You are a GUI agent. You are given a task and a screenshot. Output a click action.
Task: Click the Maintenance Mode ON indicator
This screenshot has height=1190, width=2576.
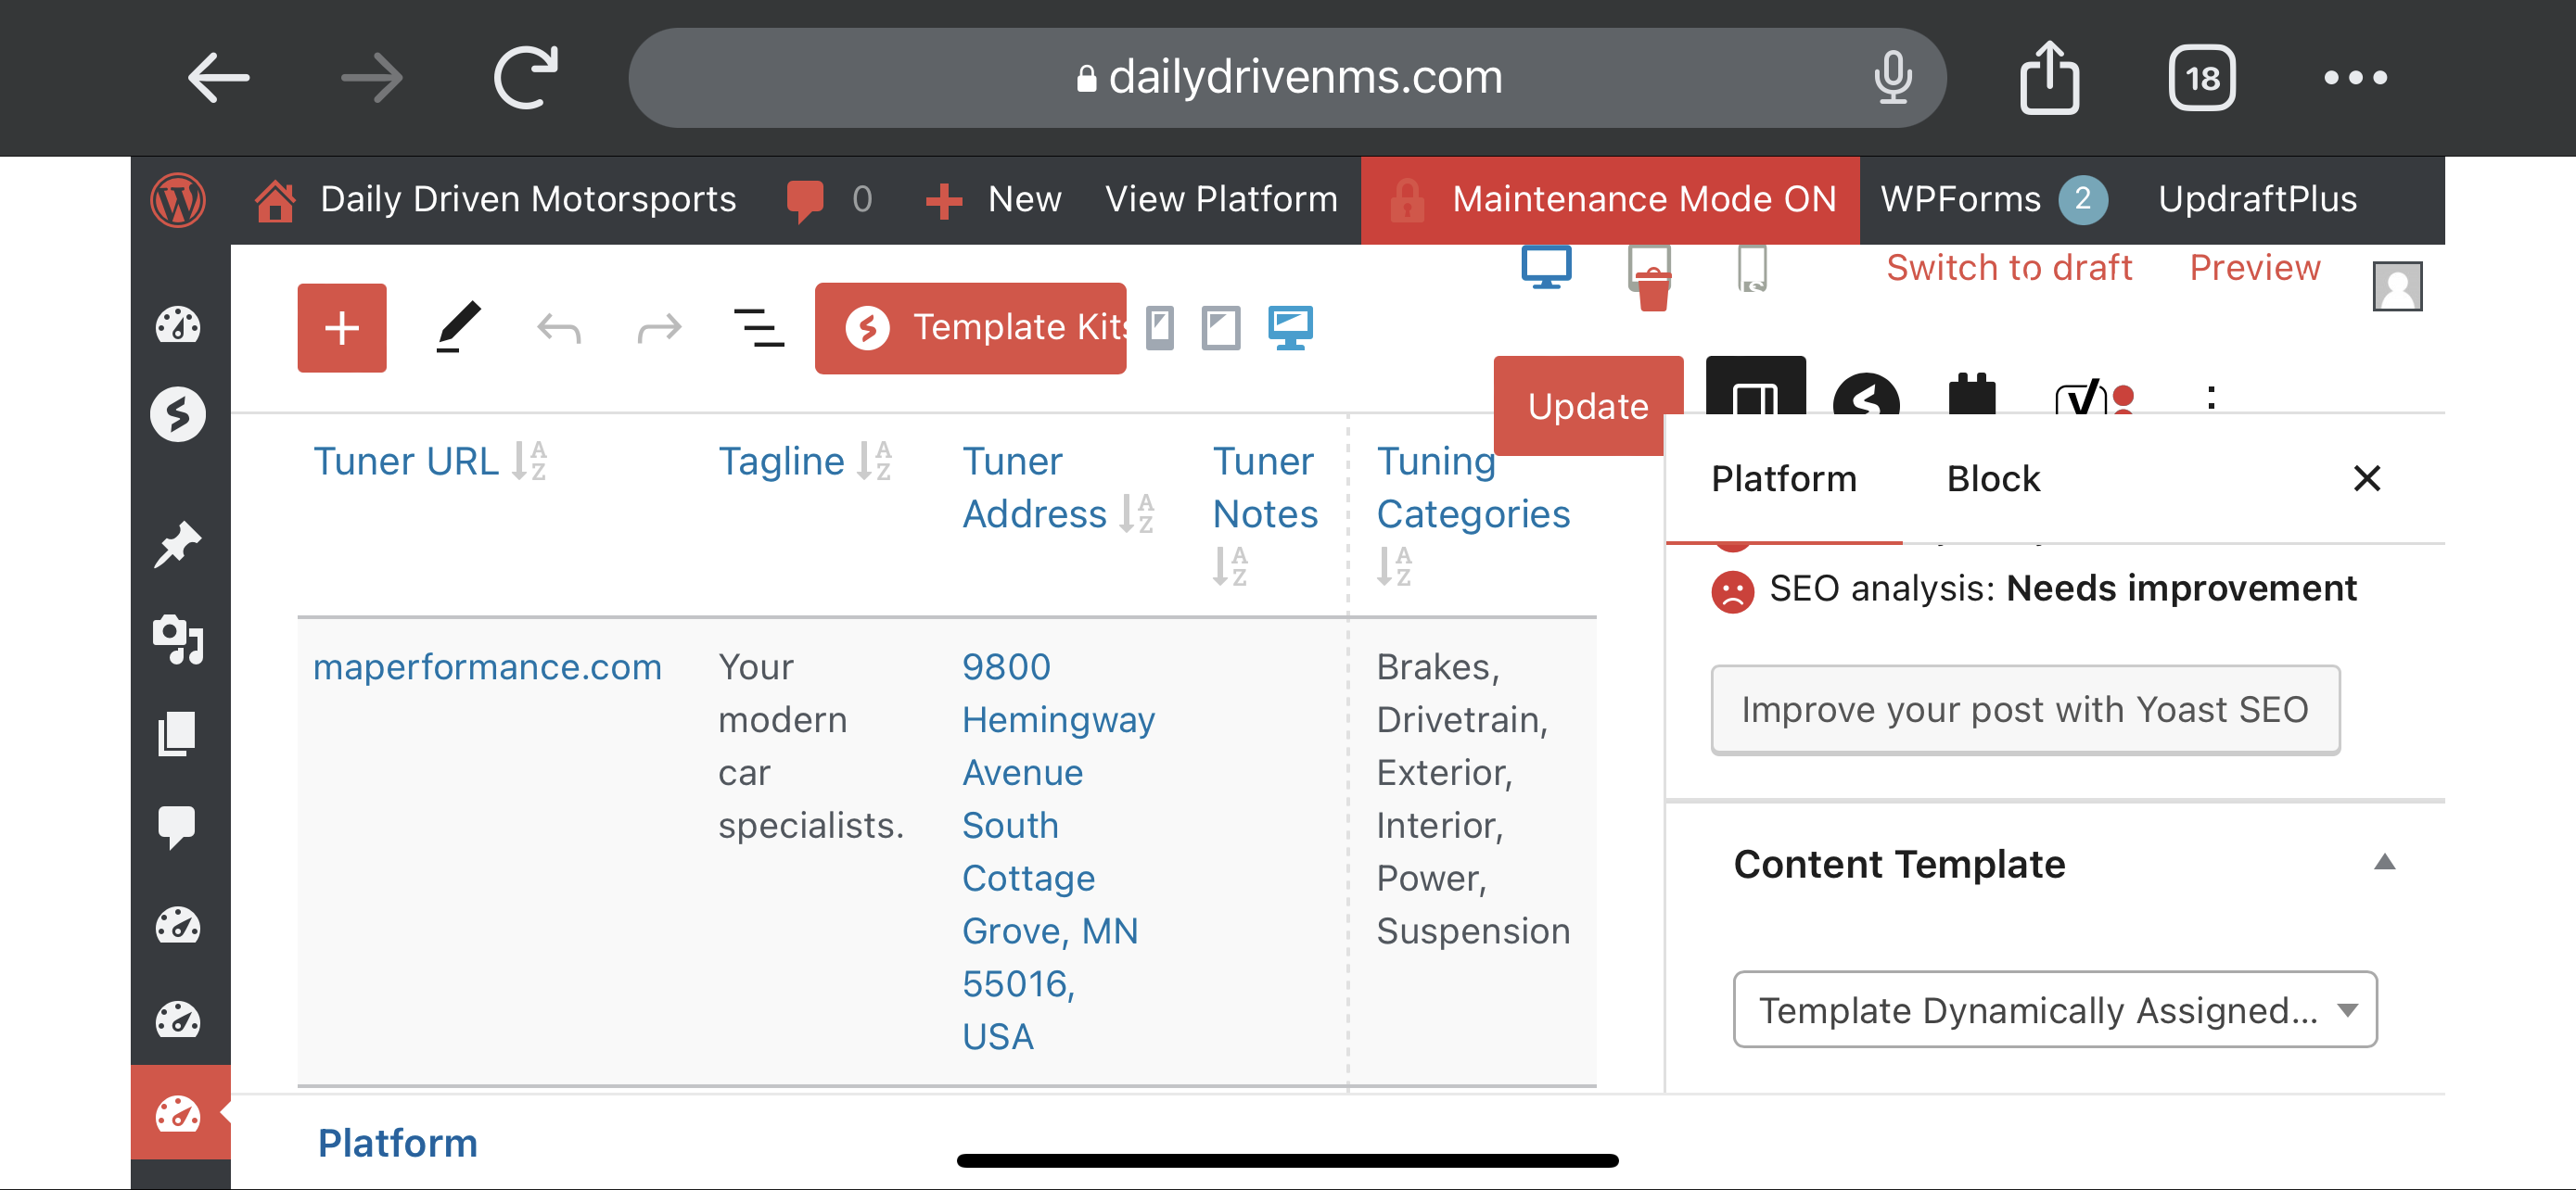click(1610, 200)
